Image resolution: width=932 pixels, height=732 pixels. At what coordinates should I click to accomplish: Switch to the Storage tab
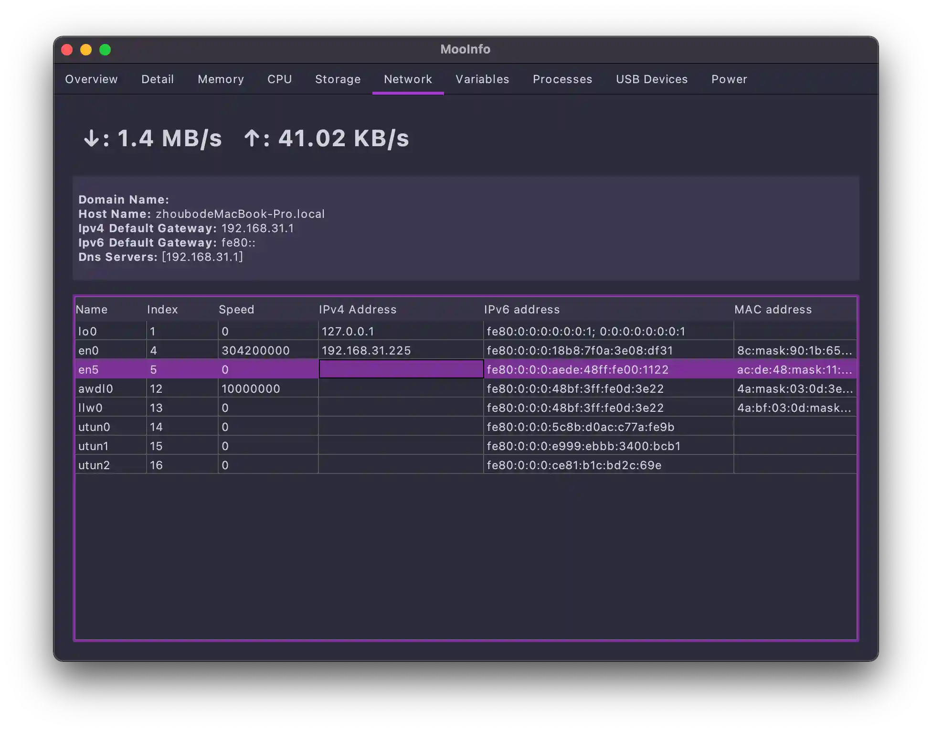(x=338, y=79)
